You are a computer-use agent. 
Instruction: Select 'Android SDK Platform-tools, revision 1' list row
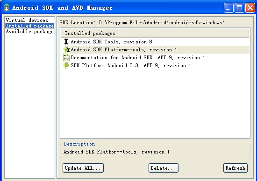[x=155, y=49]
